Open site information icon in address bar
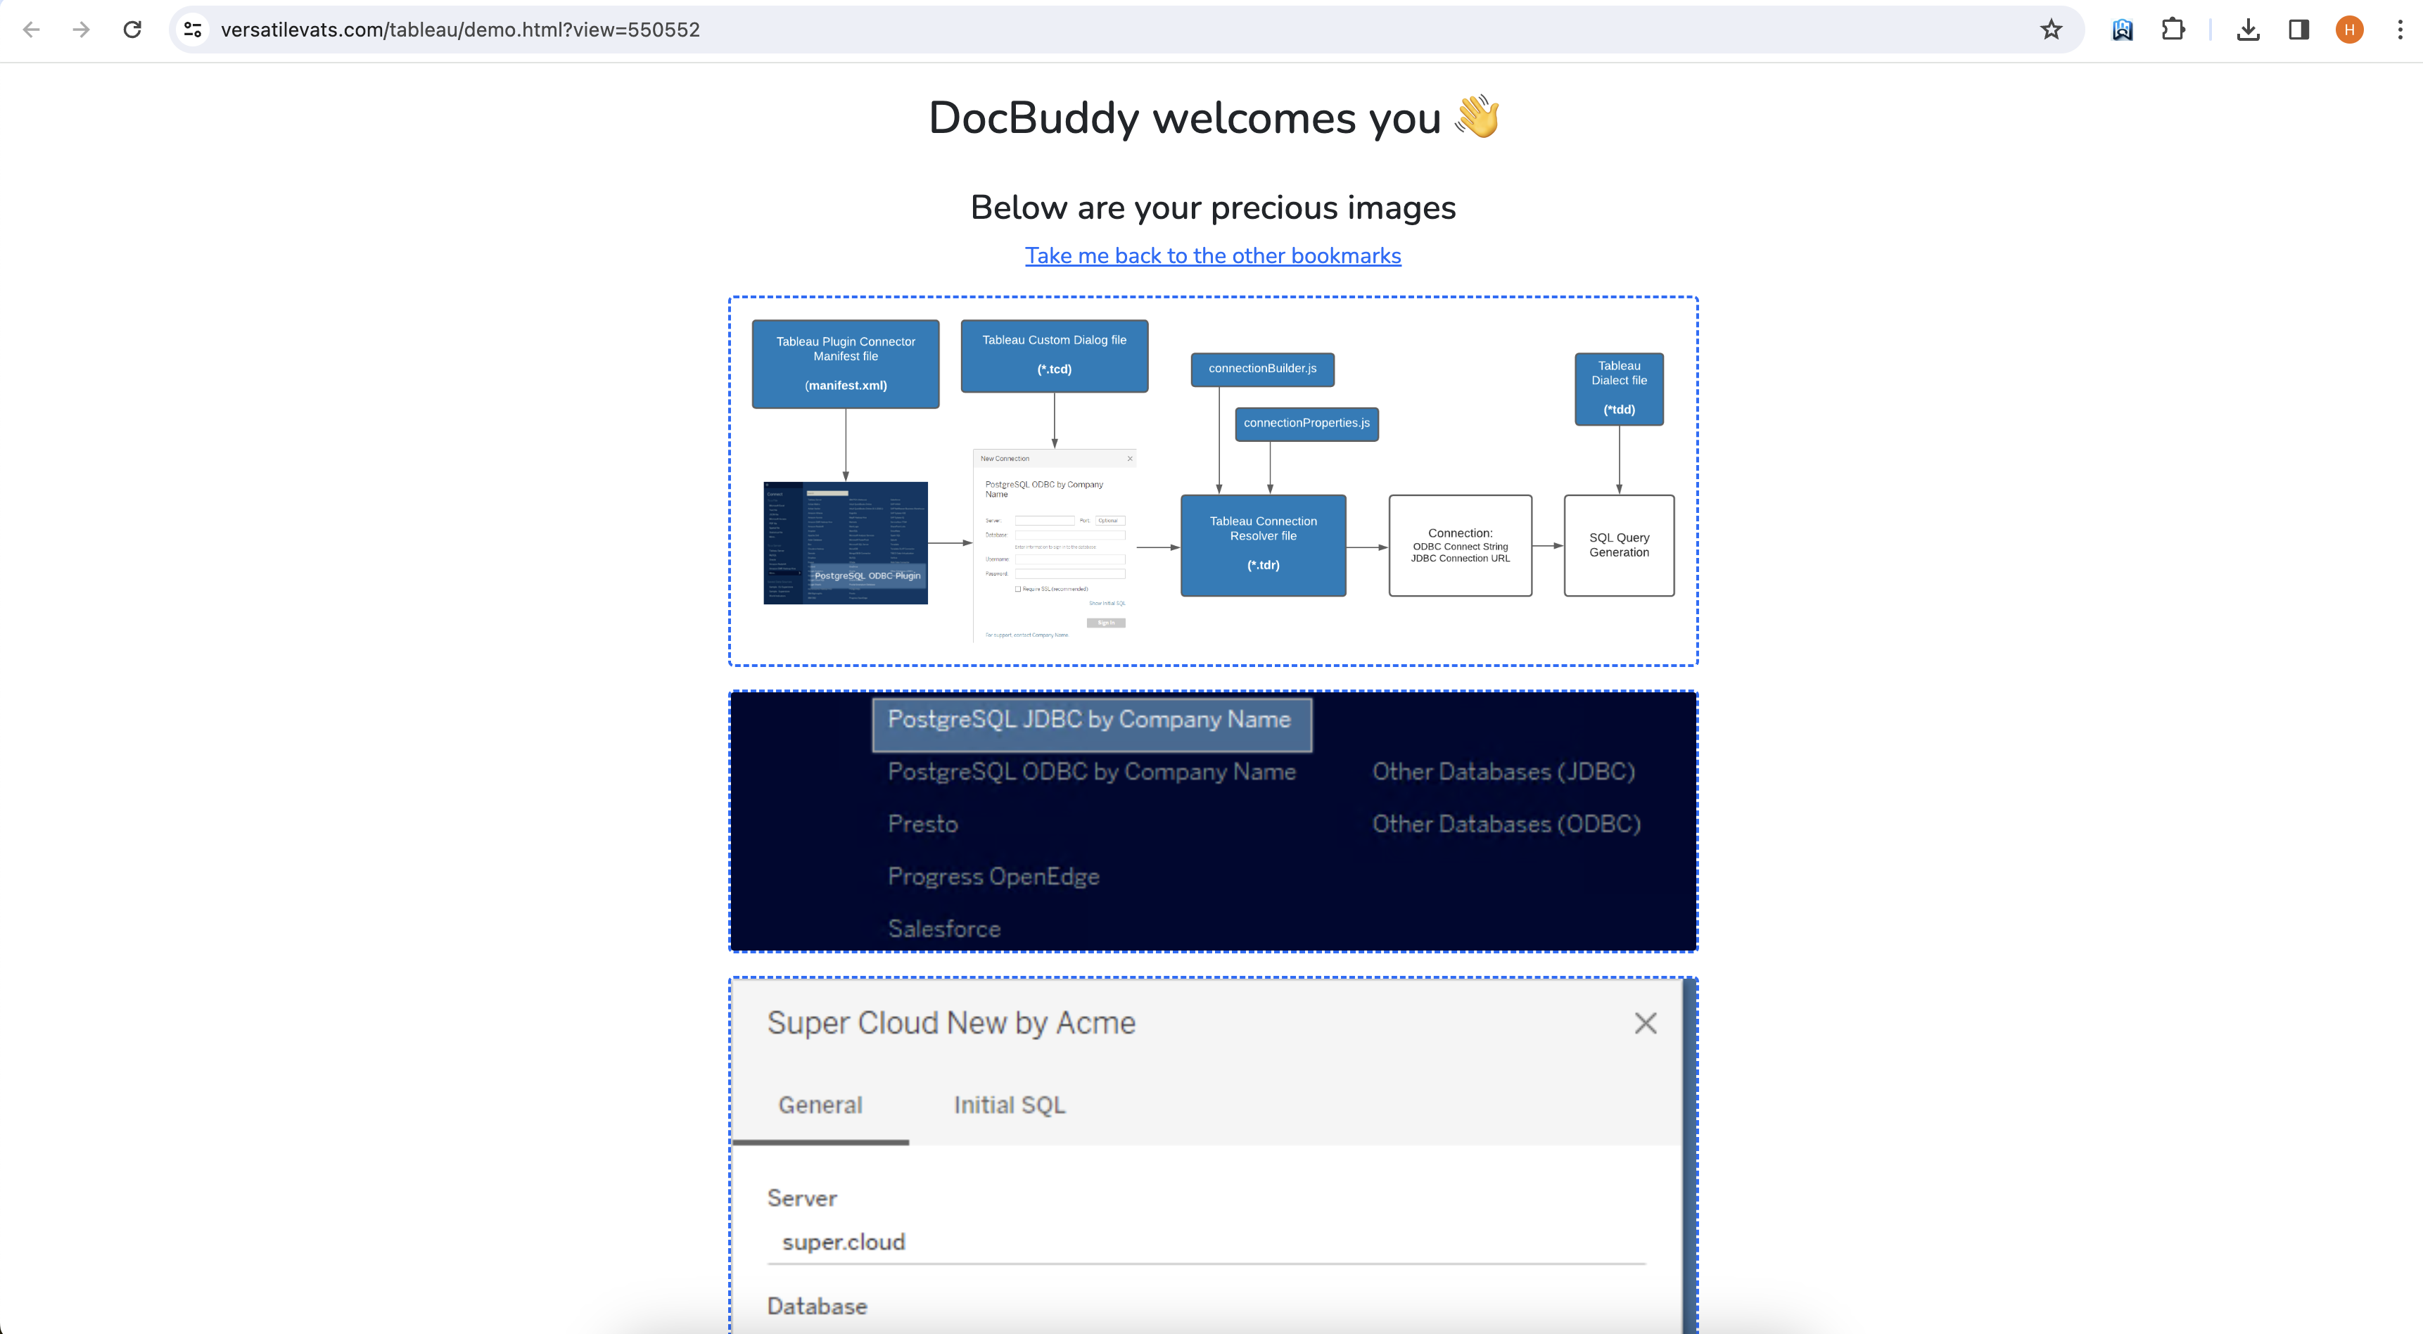2423x1334 pixels. tap(193, 29)
